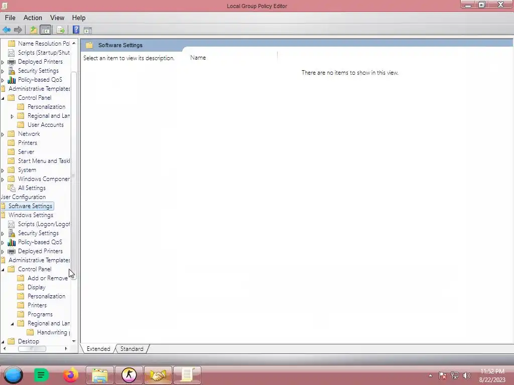Select the Windows Components label
This screenshot has height=385, width=514.
44,179
